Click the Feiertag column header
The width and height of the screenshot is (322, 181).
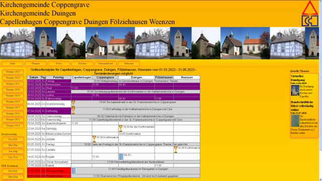click(58, 77)
